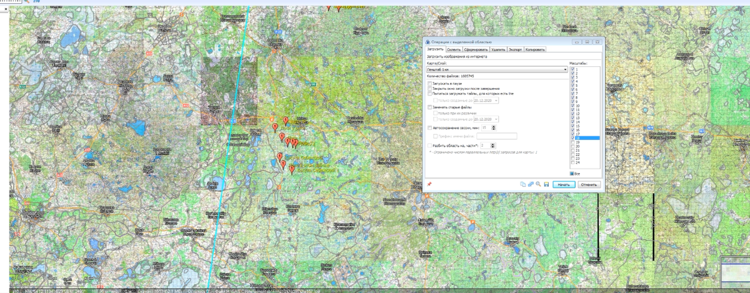Click the parts count field showing 2
750x293 pixels.
click(484, 146)
